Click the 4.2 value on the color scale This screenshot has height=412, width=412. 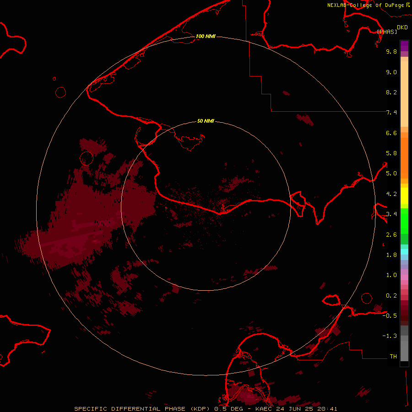391,194
